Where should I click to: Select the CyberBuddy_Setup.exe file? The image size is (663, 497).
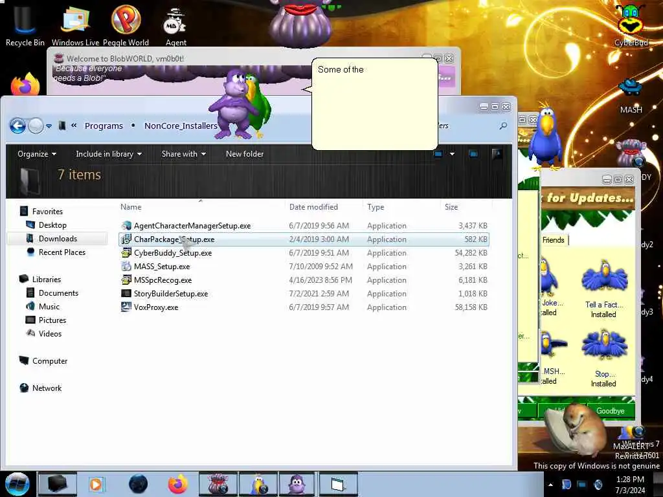(x=304, y=253)
